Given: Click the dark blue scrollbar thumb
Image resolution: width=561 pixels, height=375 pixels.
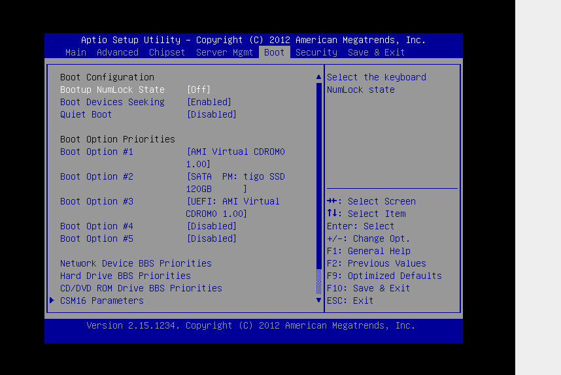Looking at the screenshot, I should [319, 176].
